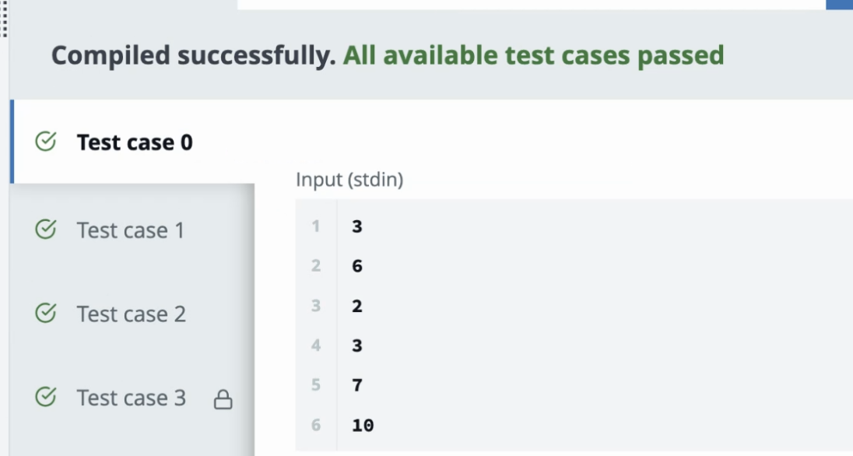Click the value 10 on input line 6
The width and height of the screenshot is (853, 456).
[363, 425]
